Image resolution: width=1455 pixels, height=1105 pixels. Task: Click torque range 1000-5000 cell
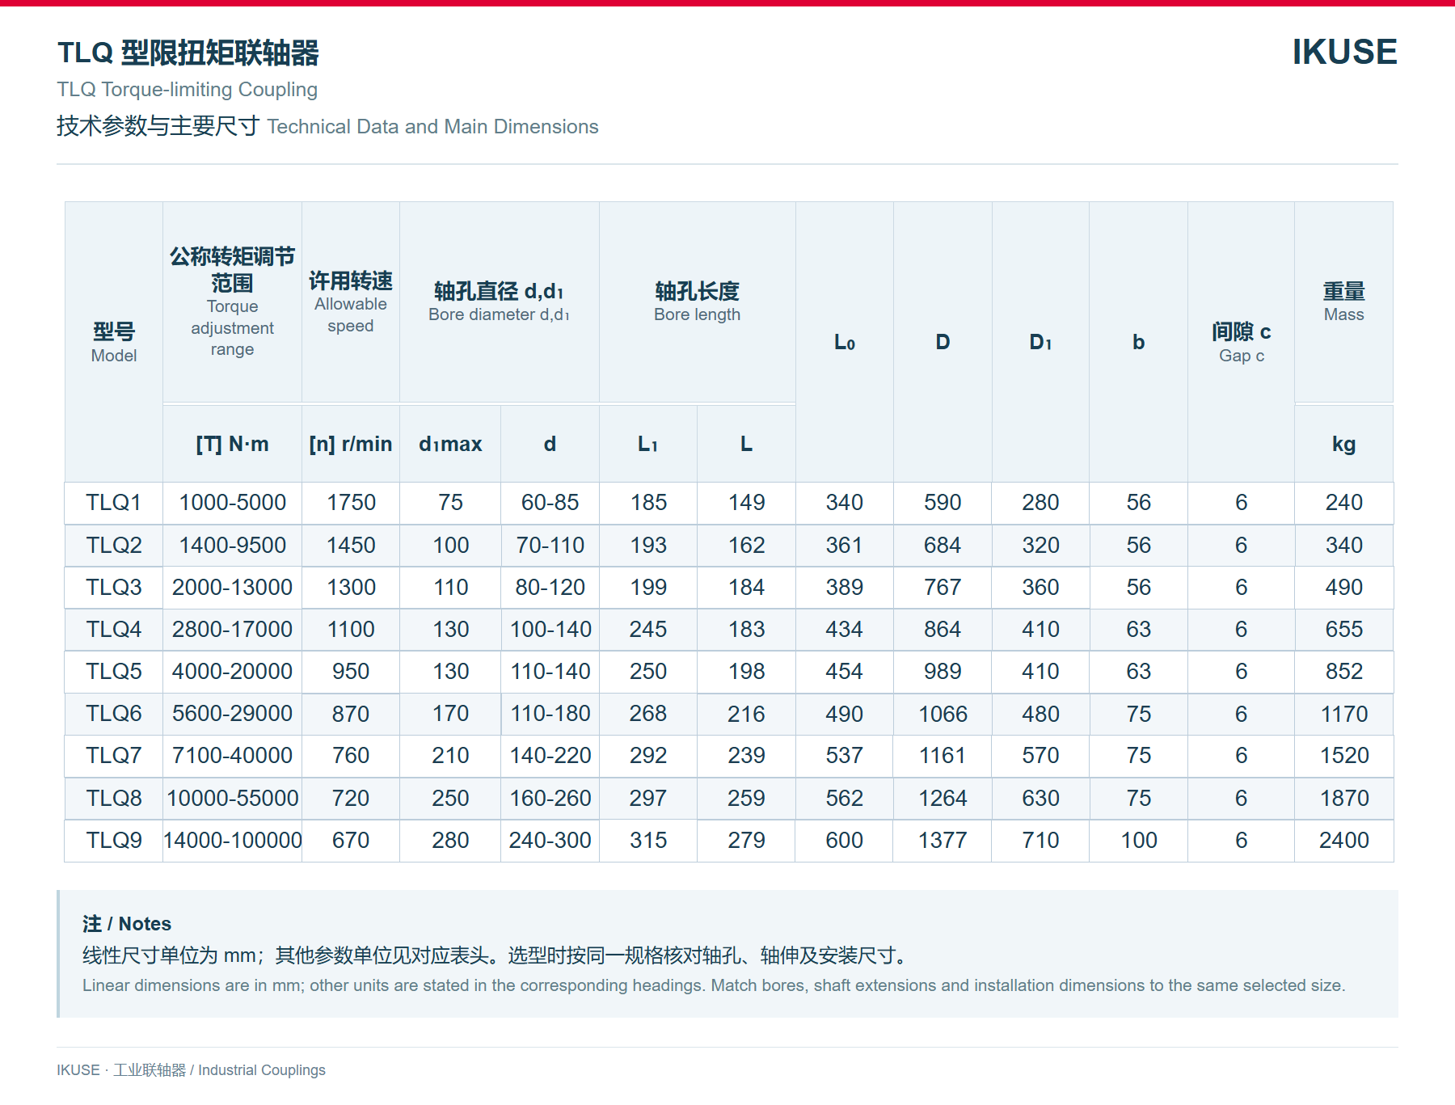[x=232, y=503]
